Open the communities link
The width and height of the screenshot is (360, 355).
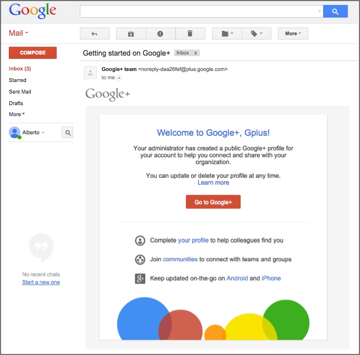(x=180, y=259)
